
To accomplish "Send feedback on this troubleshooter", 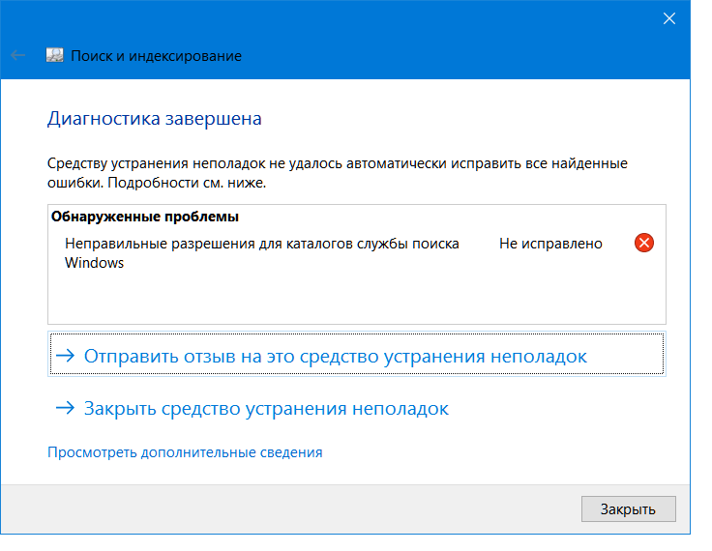I will pyautogui.click(x=356, y=354).
